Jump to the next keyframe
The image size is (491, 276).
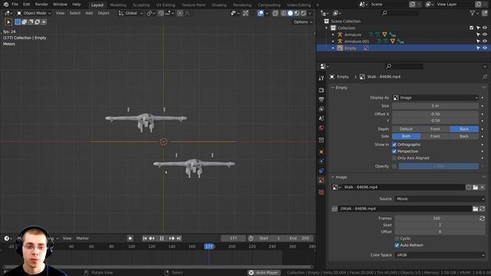[x=172, y=238]
